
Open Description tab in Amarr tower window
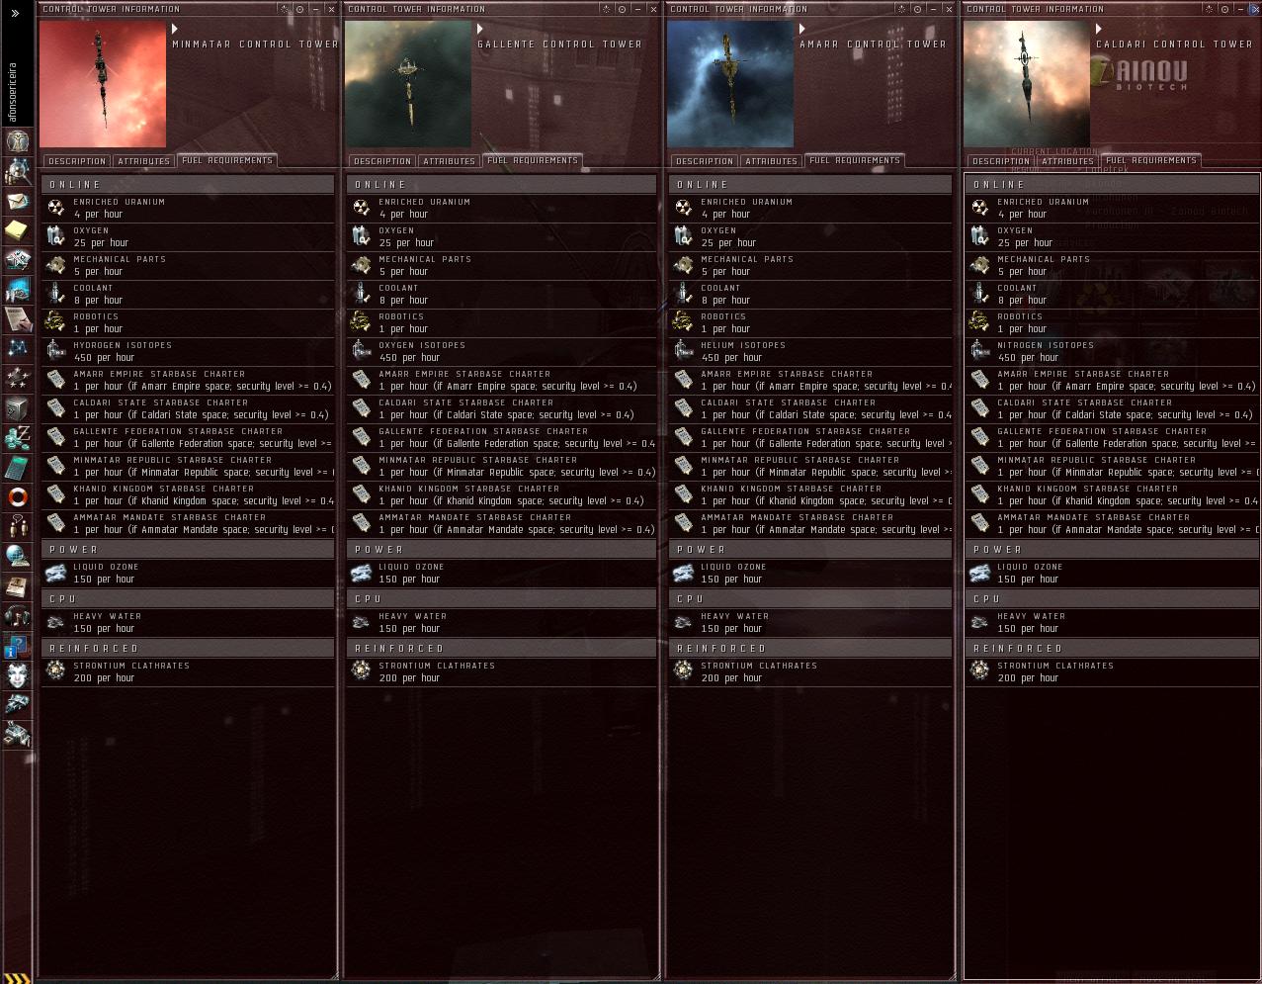[x=705, y=161]
